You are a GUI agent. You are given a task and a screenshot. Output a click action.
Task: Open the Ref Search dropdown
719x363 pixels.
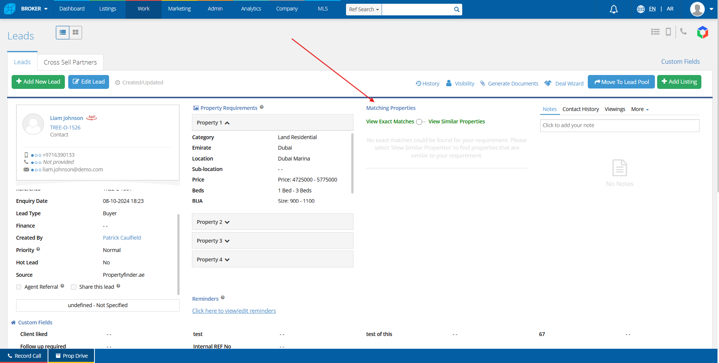364,9
